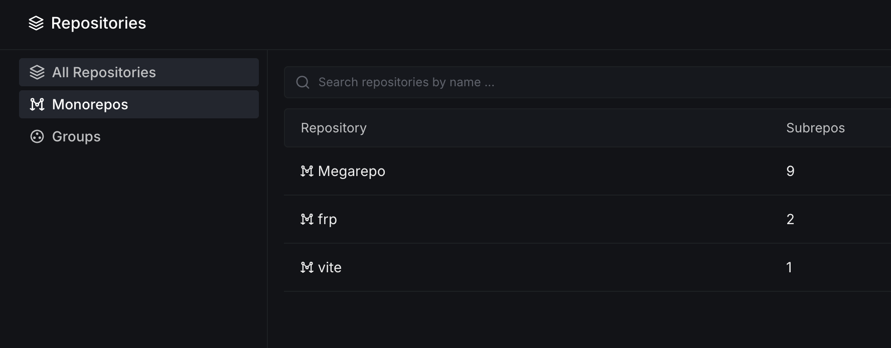Click the Repositories page title
Screen dimensions: 891x348
tap(98, 23)
